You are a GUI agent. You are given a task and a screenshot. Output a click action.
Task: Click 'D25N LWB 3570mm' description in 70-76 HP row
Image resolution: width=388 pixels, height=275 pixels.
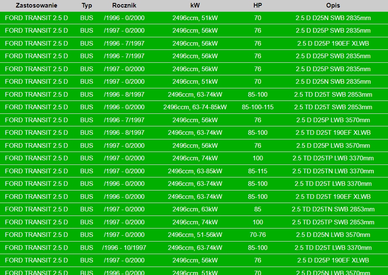click(x=333, y=235)
